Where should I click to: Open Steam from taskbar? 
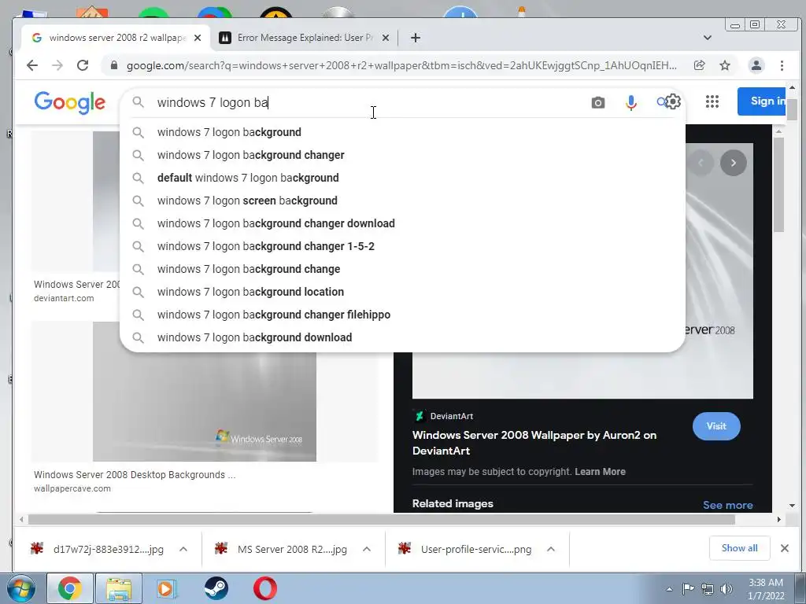[x=216, y=588]
